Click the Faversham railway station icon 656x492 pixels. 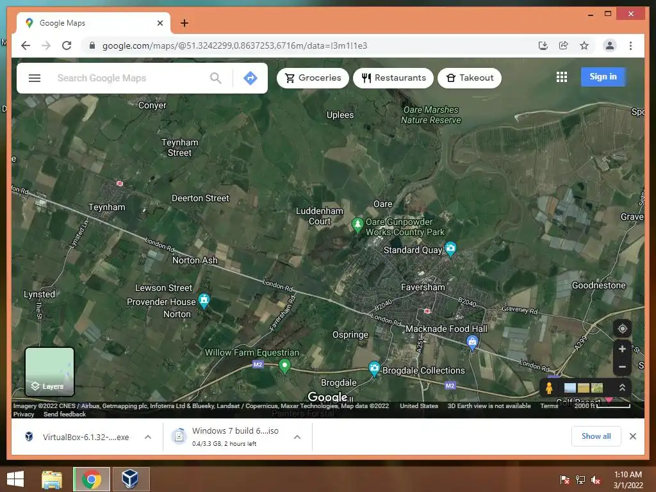coord(427,311)
